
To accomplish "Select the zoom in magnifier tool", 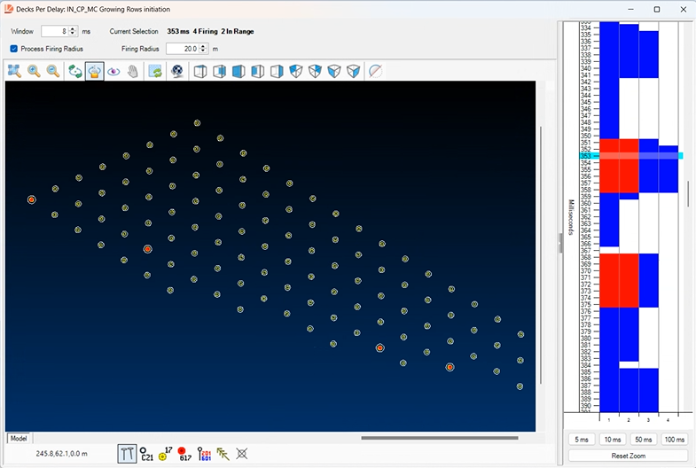I will tap(35, 71).
